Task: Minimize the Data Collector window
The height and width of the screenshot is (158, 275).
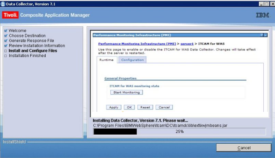Action: [261, 4]
